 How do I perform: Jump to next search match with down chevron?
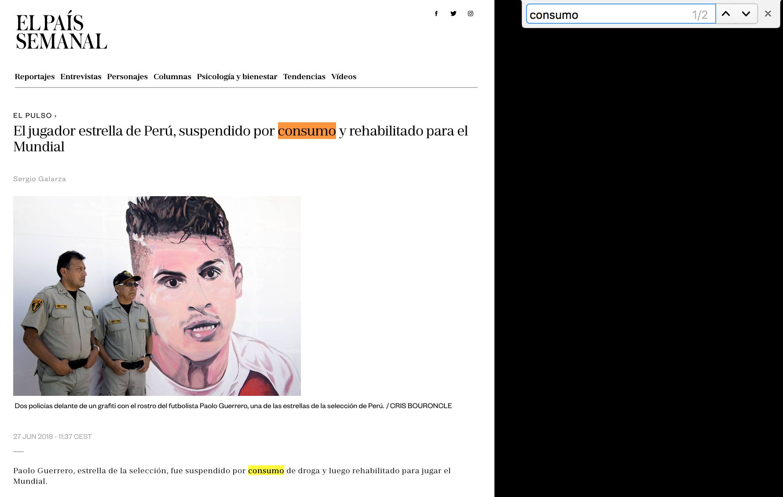(x=746, y=14)
